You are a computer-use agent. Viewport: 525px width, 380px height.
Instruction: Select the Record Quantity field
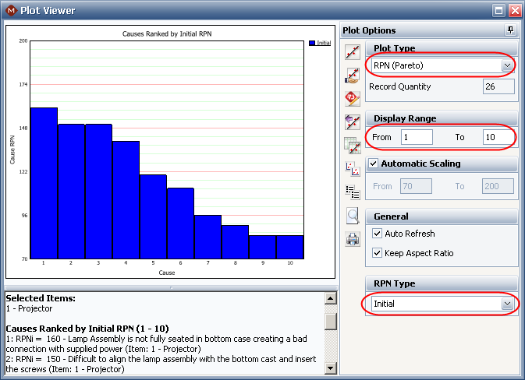[498, 86]
